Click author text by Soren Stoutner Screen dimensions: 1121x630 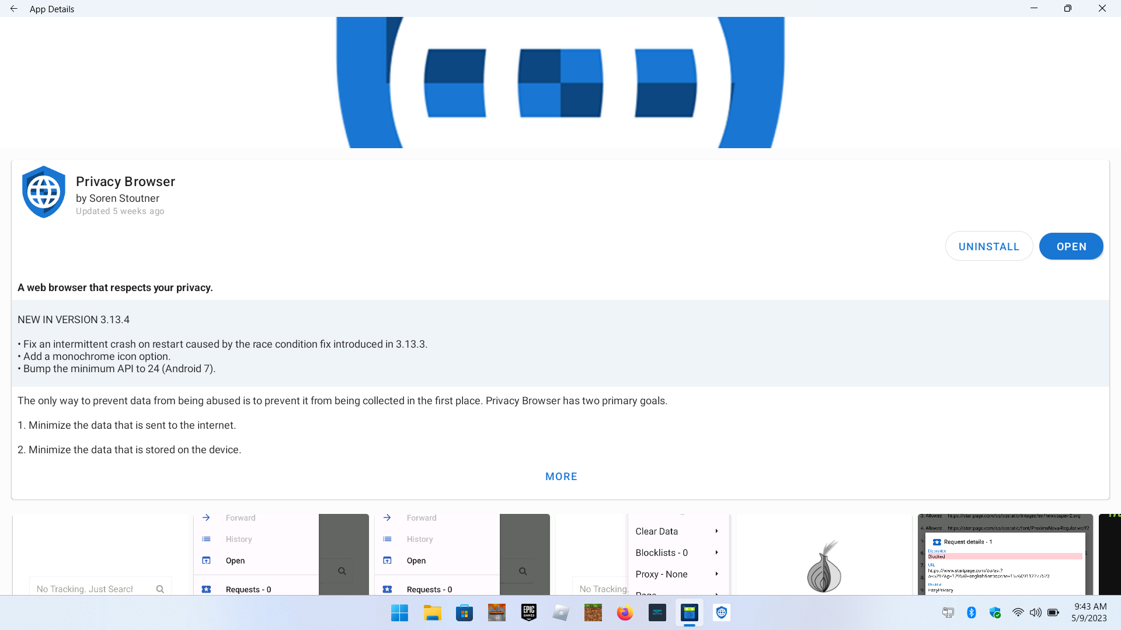[x=117, y=198]
